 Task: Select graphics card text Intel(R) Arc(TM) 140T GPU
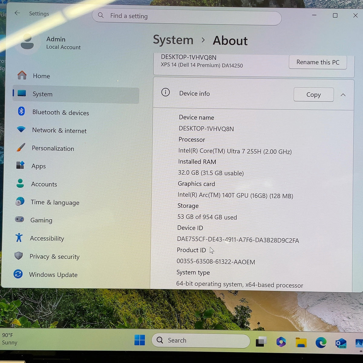213,195
